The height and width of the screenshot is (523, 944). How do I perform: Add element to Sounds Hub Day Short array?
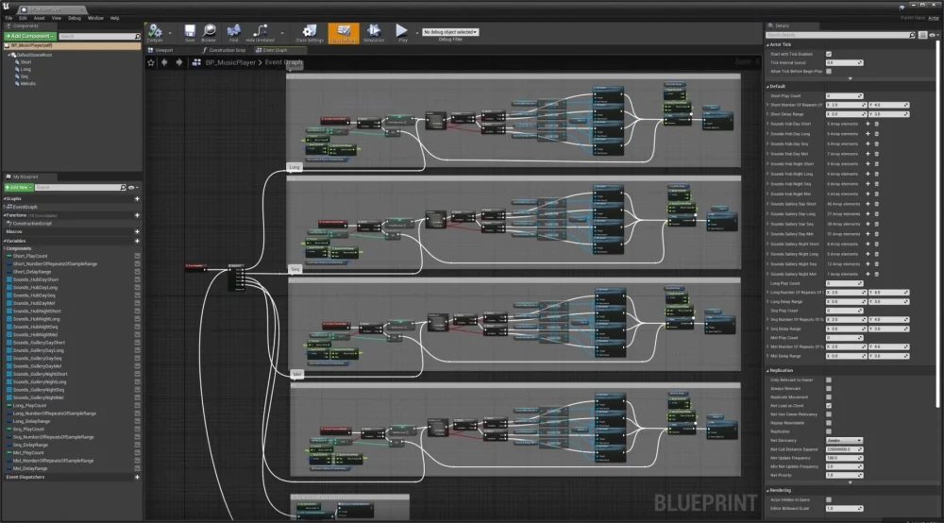coord(868,124)
